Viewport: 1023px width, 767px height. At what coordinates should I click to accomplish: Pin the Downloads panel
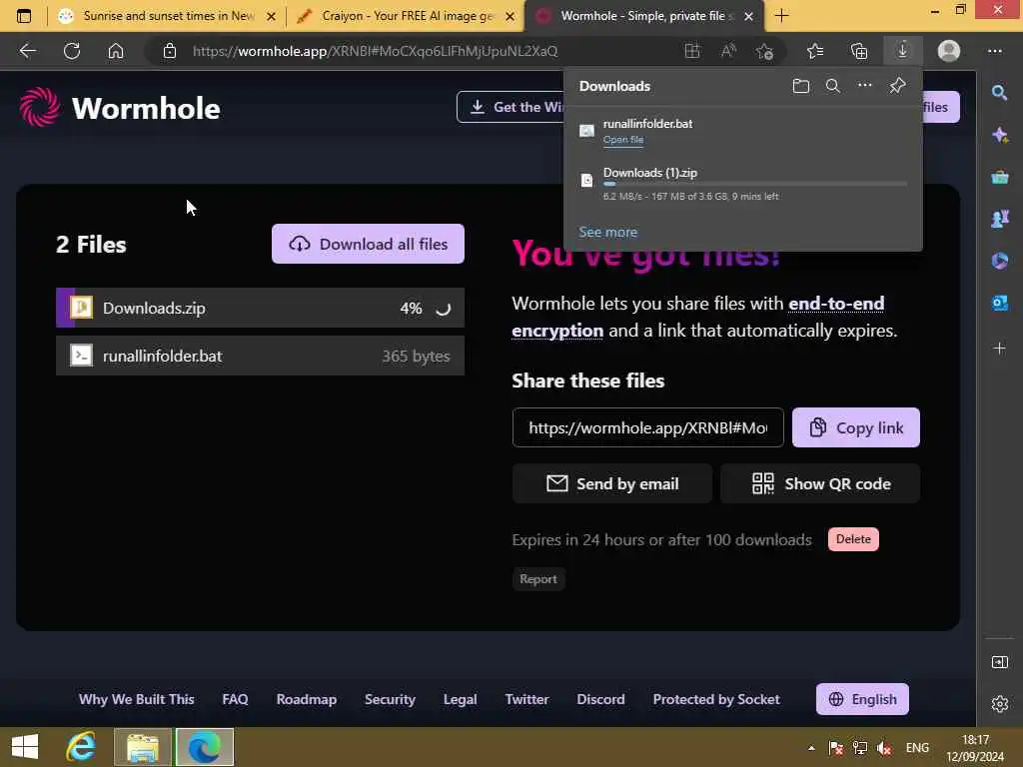[898, 86]
